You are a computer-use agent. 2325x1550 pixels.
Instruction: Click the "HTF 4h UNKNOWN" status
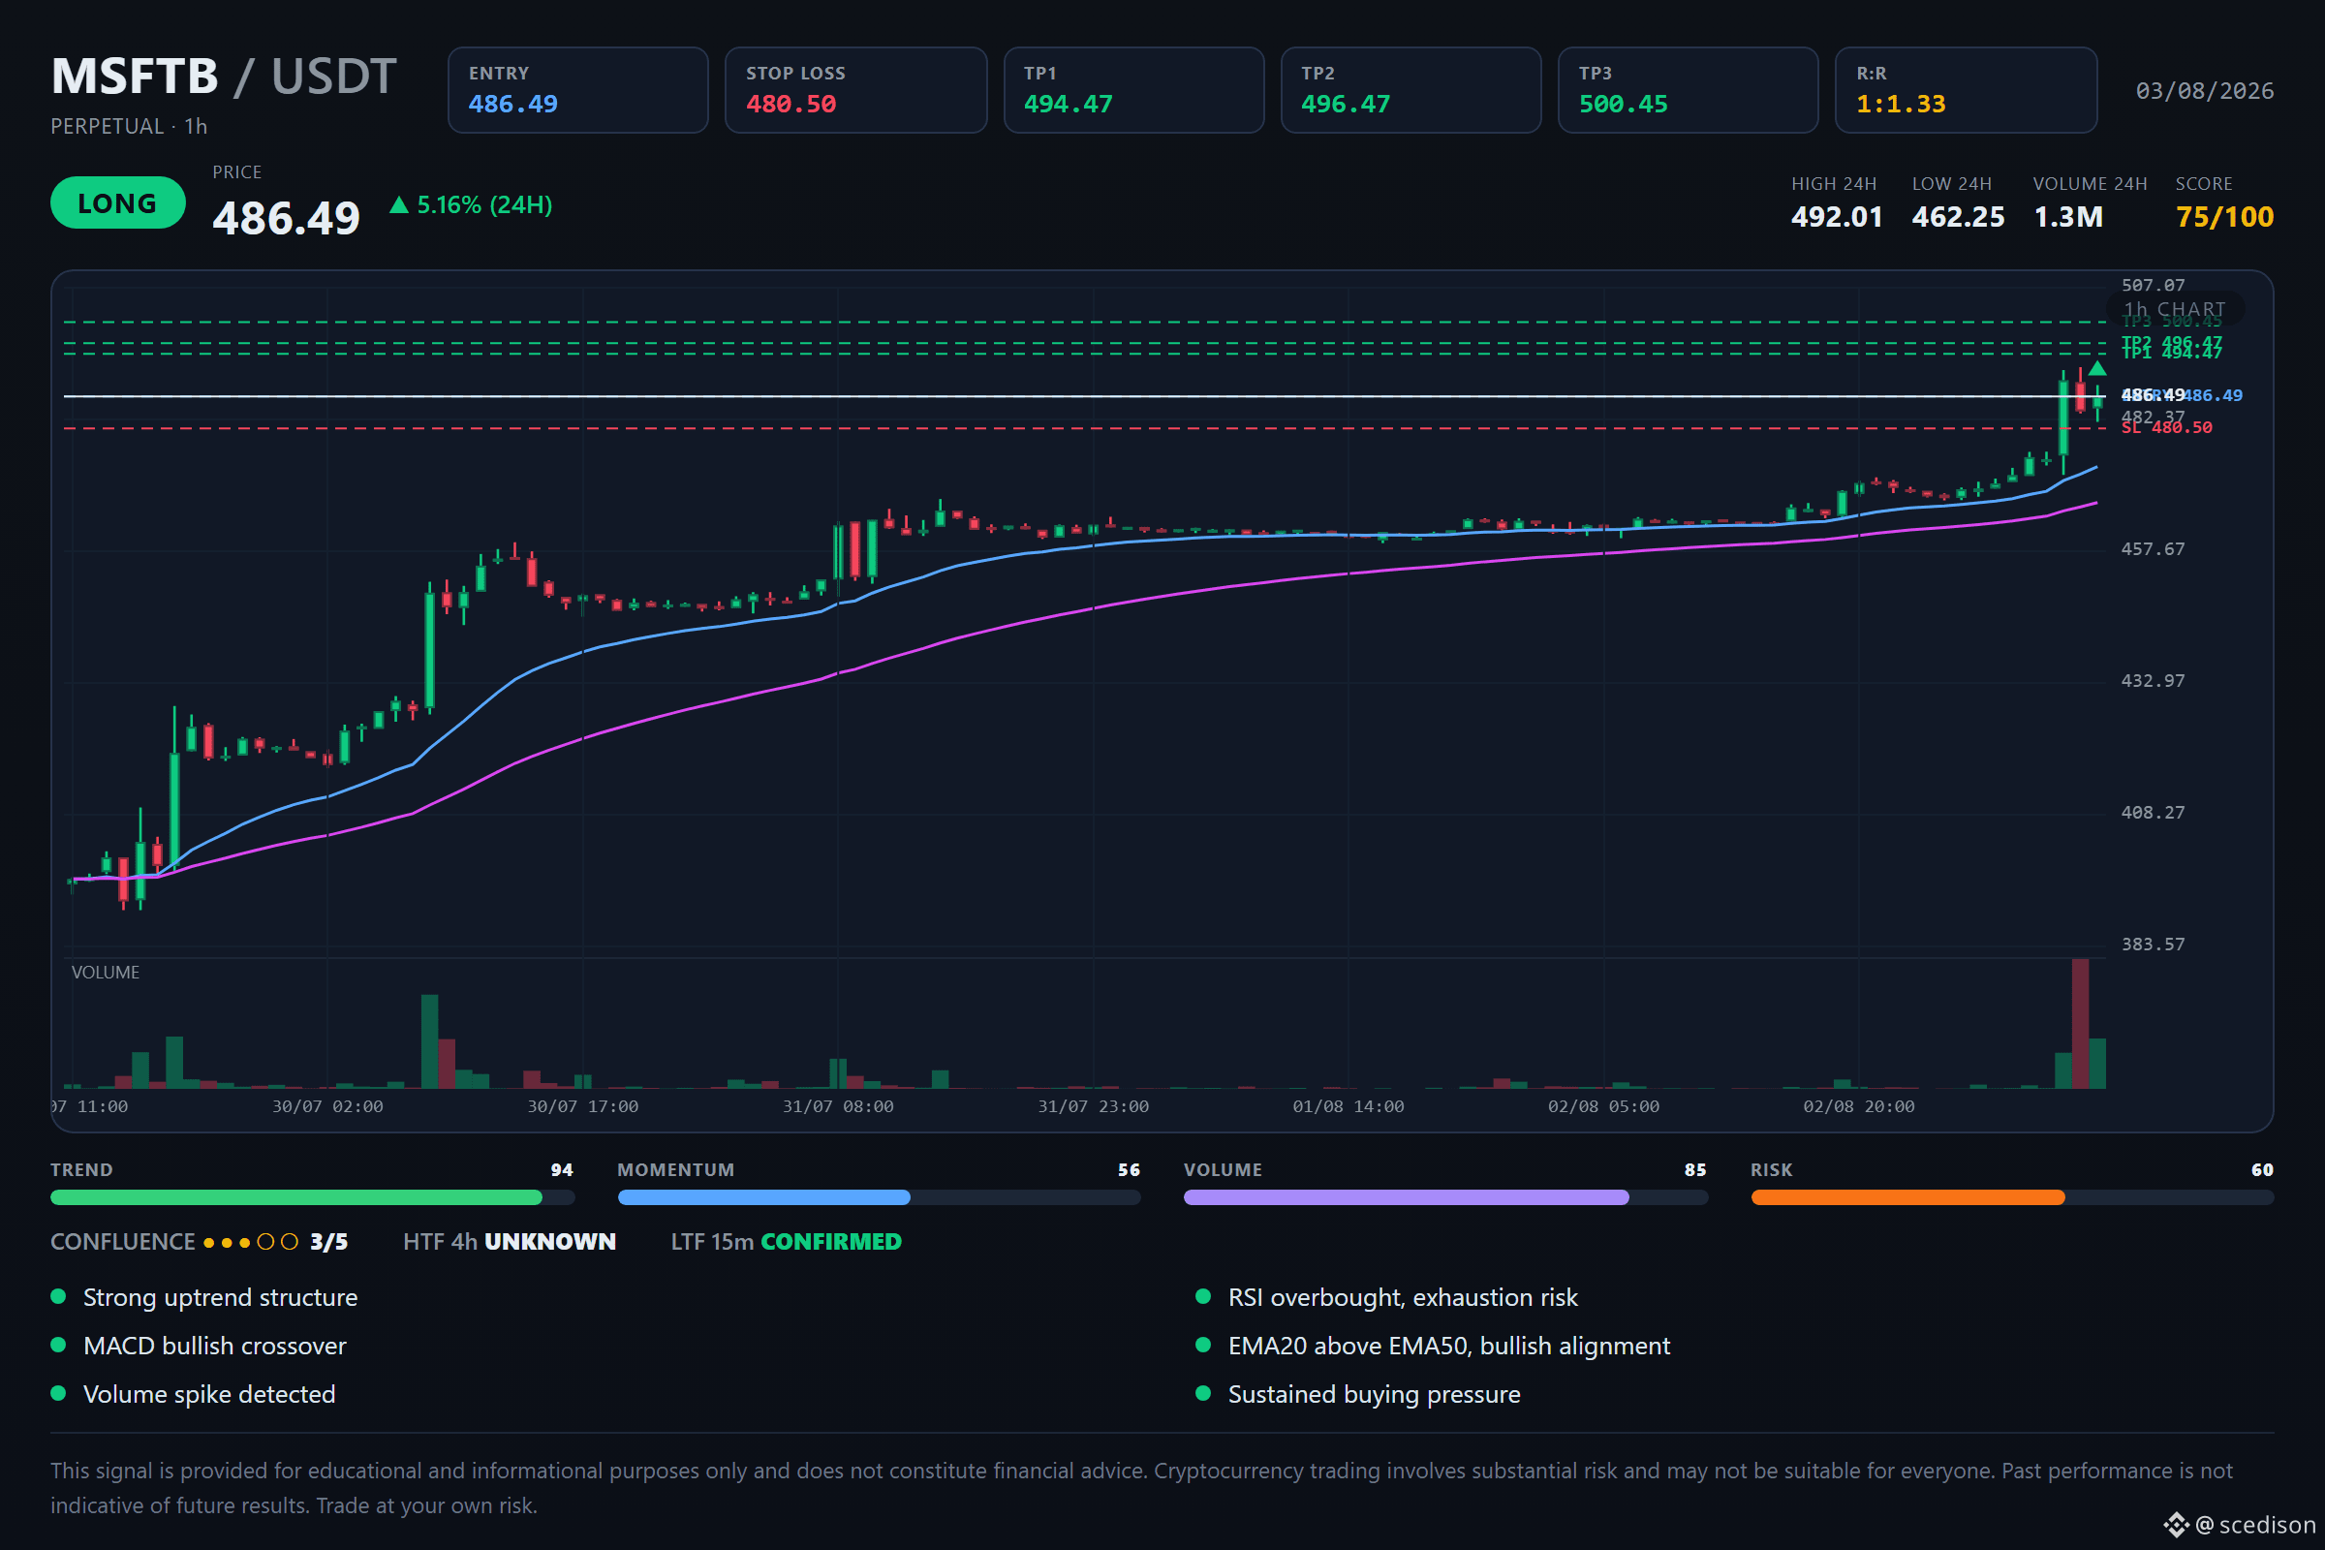[510, 1242]
